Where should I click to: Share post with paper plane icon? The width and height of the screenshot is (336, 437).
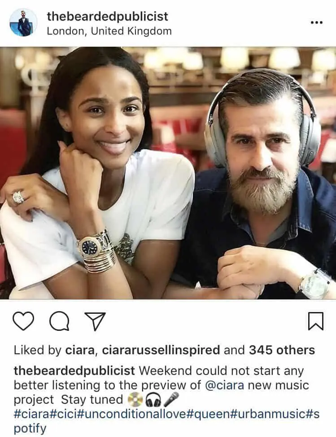click(x=95, y=321)
